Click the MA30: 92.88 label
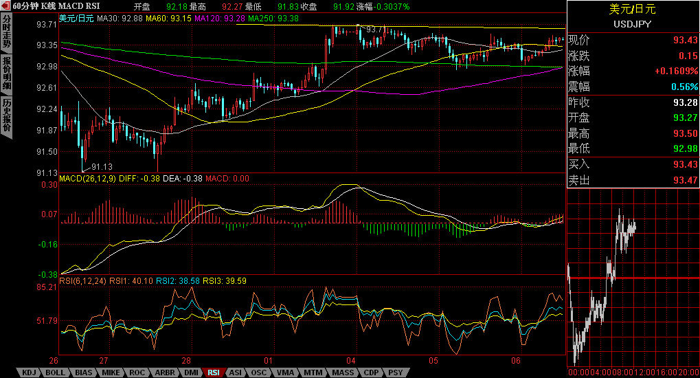Viewport: 700px width, 378px height. pyautogui.click(x=120, y=19)
